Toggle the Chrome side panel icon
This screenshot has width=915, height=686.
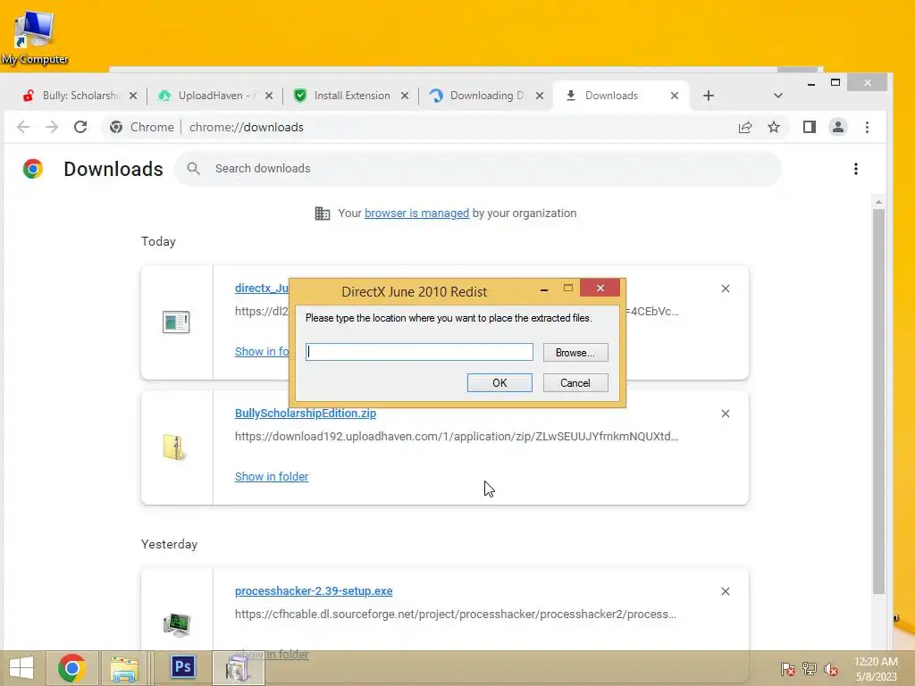pos(810,127)
